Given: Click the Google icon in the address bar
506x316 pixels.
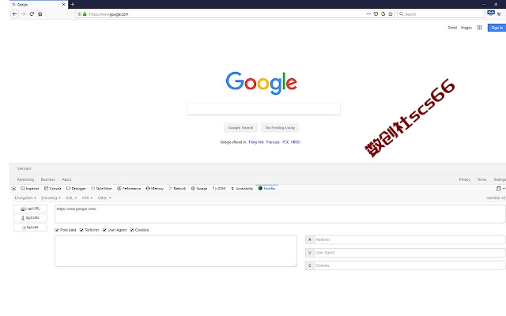Looking at the screenshot, I should 383,14.
